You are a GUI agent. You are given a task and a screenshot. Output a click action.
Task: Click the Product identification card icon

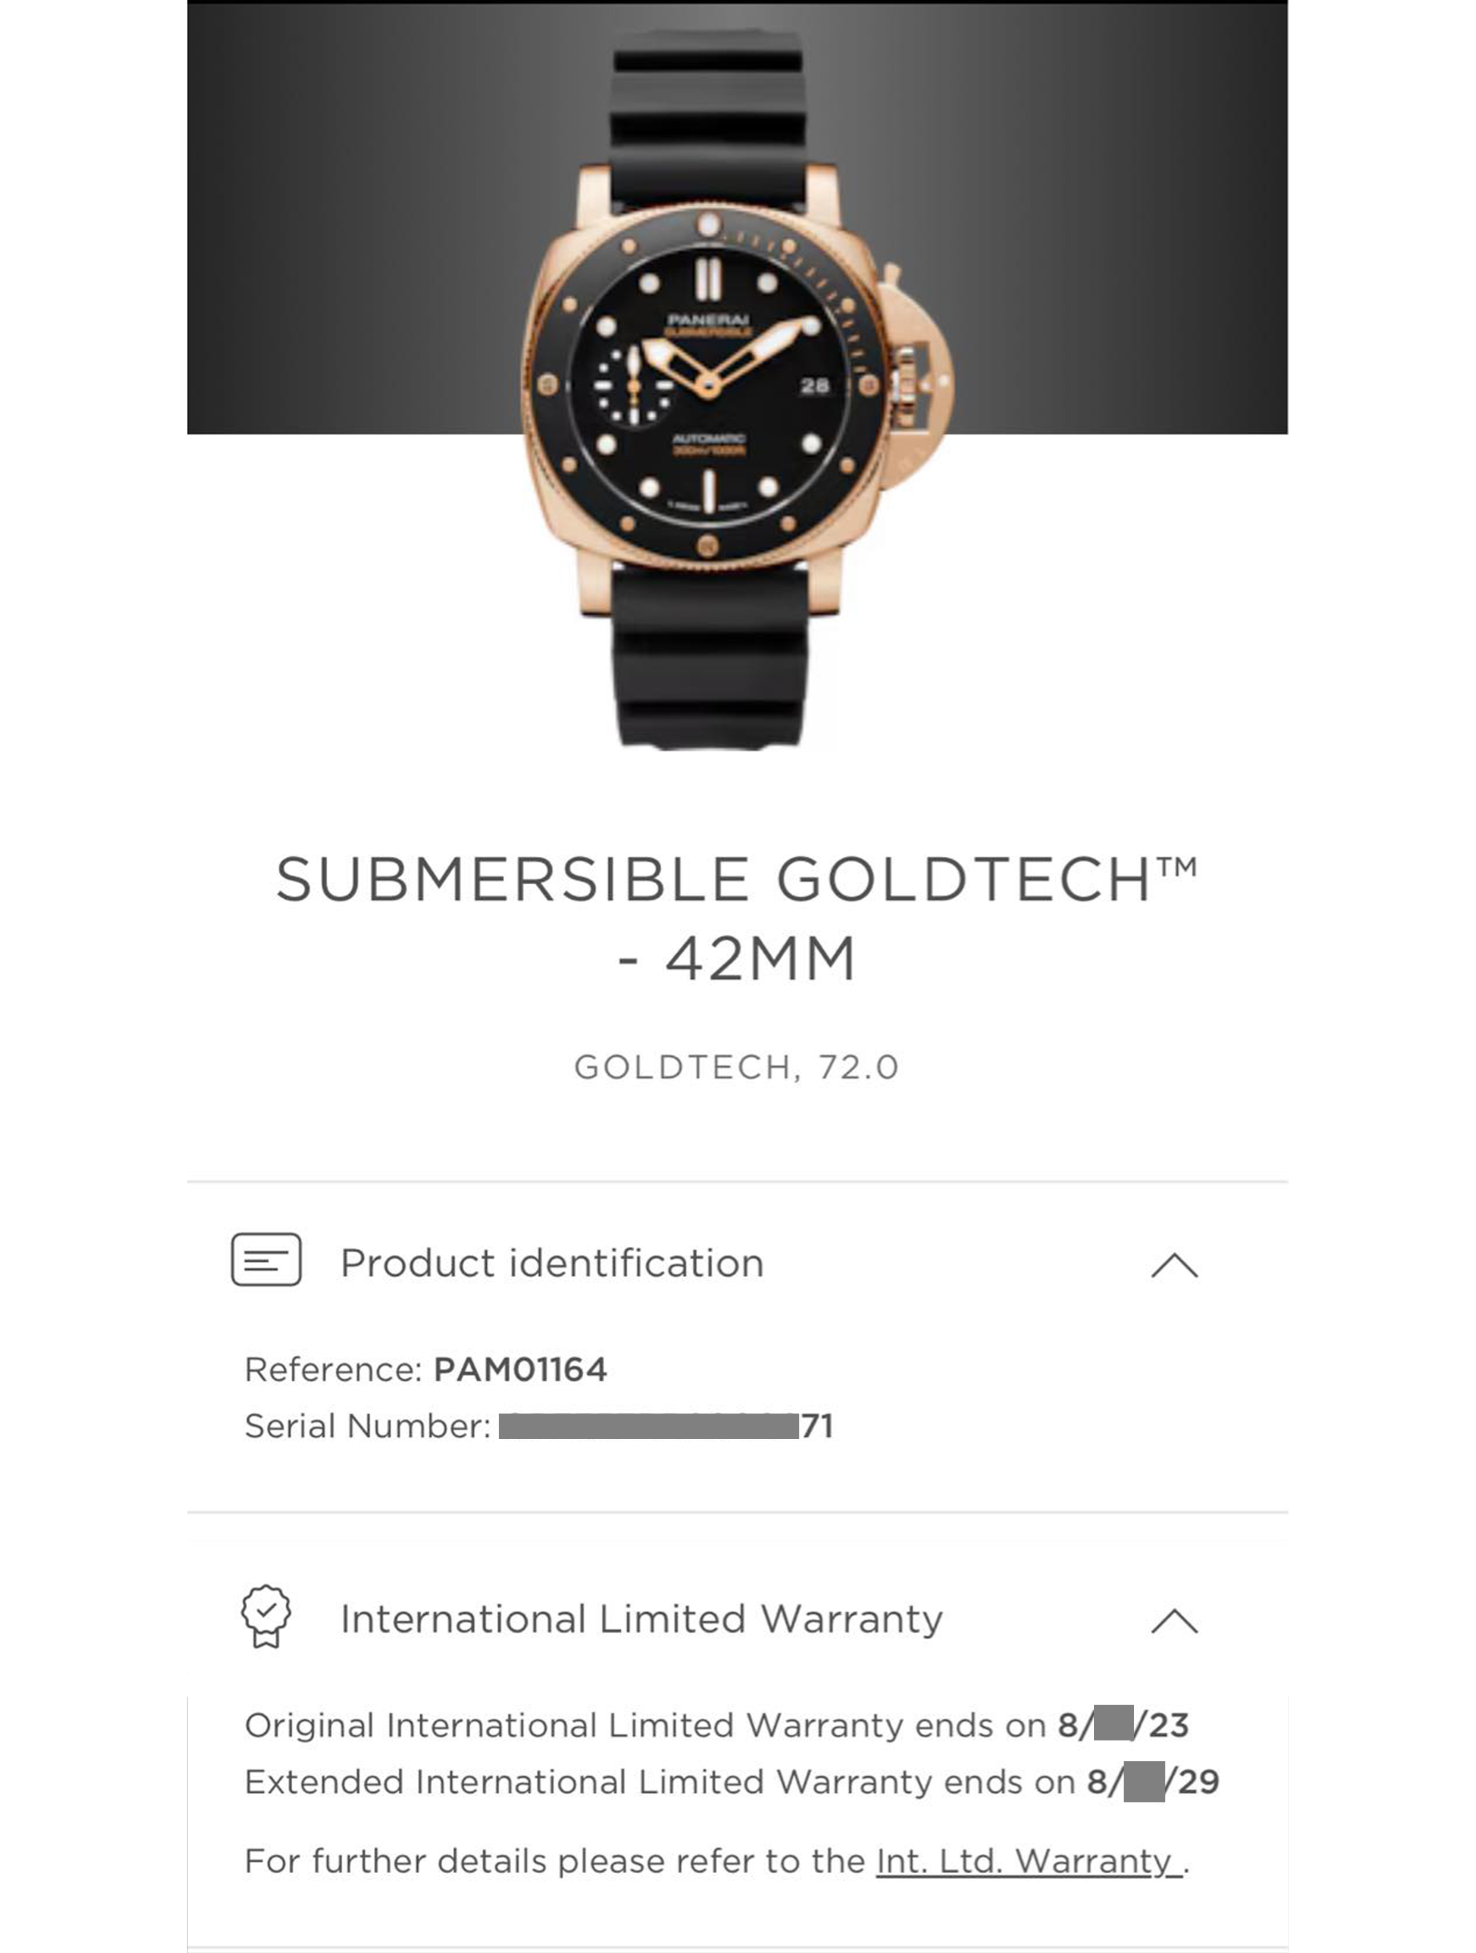click(265, 1260)
